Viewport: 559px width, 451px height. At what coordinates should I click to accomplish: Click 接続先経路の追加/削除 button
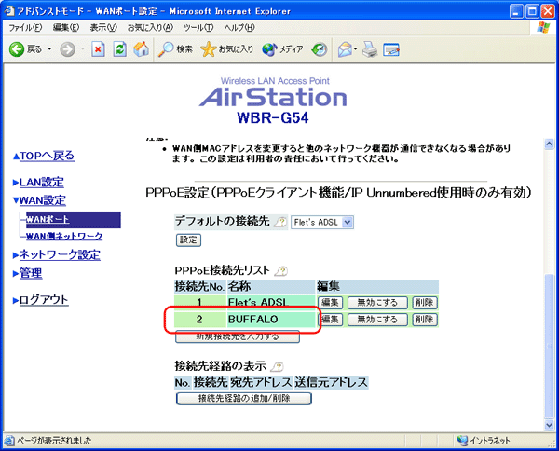(x=244, y=399)
